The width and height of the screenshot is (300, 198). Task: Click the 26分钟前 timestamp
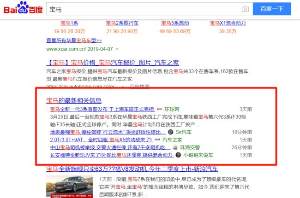(242, 147)
